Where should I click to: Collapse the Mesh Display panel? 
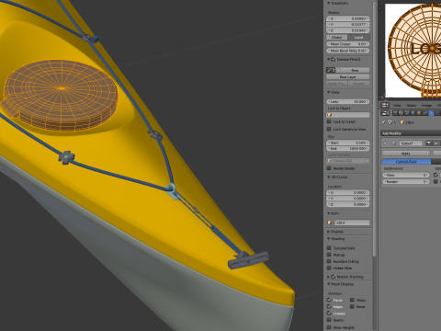[329, 284]
